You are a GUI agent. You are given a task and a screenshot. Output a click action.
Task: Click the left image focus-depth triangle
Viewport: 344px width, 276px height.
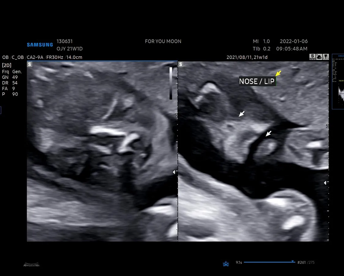coord(174,172)
